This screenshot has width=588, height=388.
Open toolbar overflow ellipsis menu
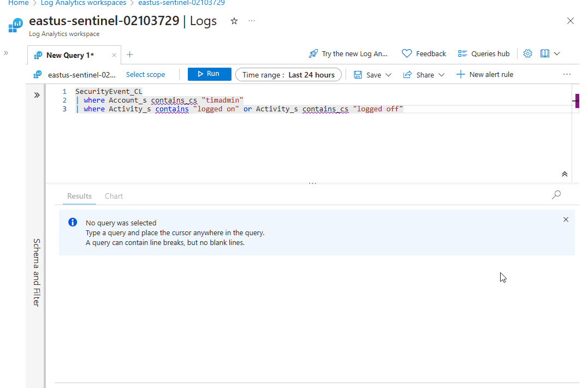(x=567, y=75)
